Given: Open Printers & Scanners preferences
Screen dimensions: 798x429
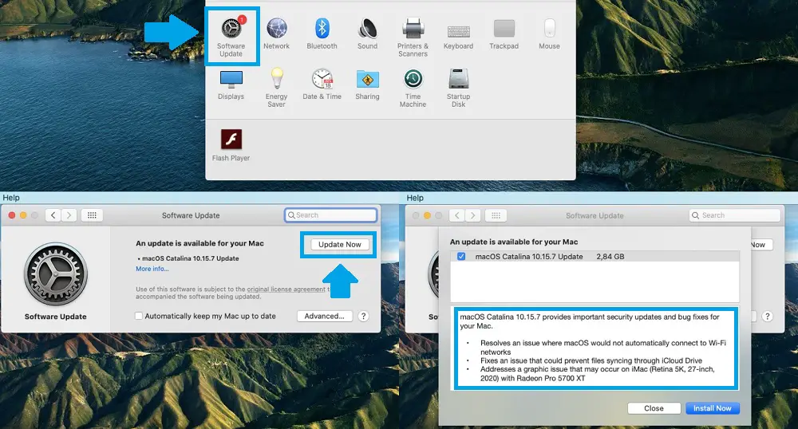Looking at the screenshot, I should (413, 37).
